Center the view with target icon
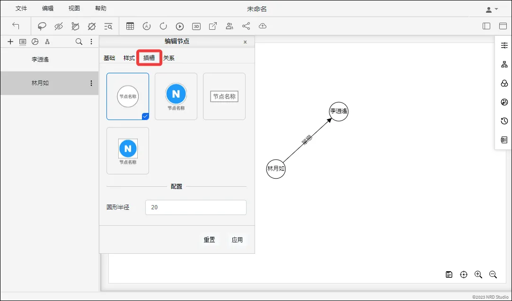This screenshot has height=301, width=512. [x=464, y=275]
